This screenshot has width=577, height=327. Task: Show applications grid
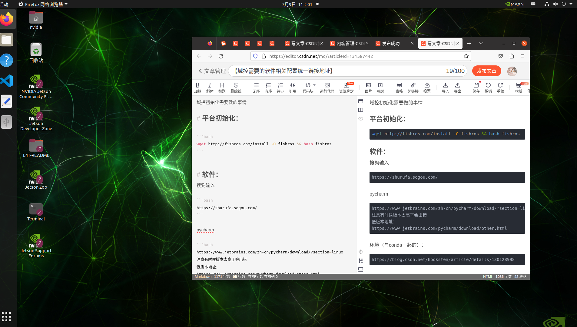tap(6, 317)
